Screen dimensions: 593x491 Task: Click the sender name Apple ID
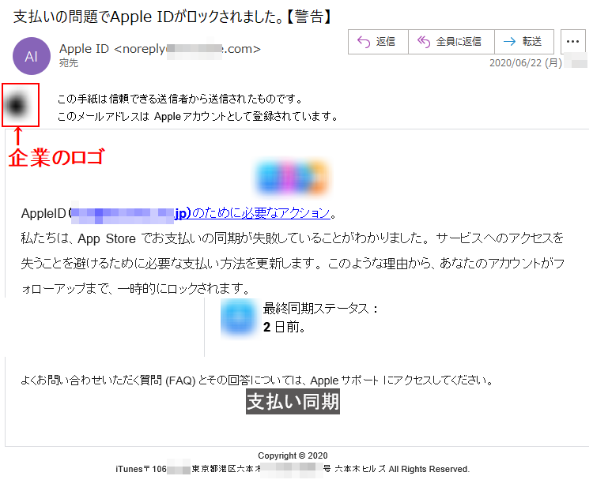coord(84,49)
